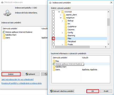Click the Froala folder icon
The height and width of the screenshot is (95, 114).
coord(66,44)
